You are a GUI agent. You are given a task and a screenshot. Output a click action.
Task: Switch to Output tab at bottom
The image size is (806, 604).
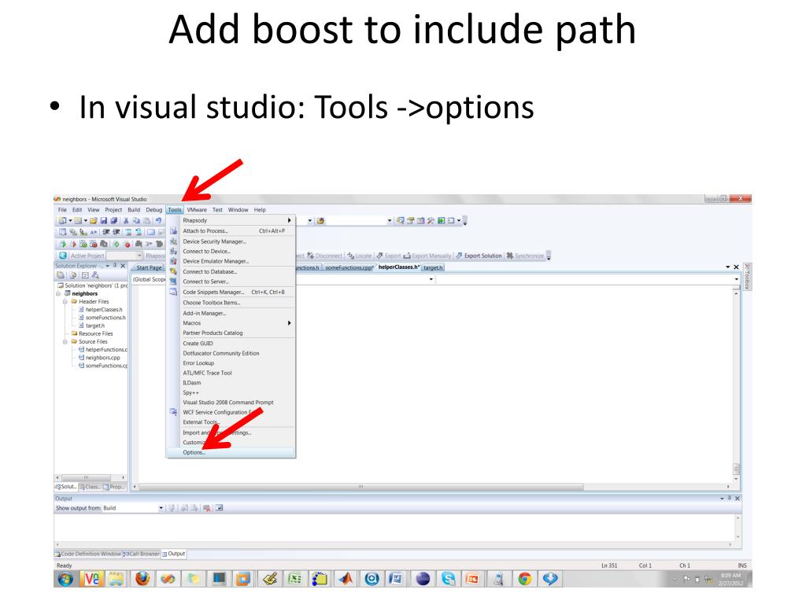[174, 554]
